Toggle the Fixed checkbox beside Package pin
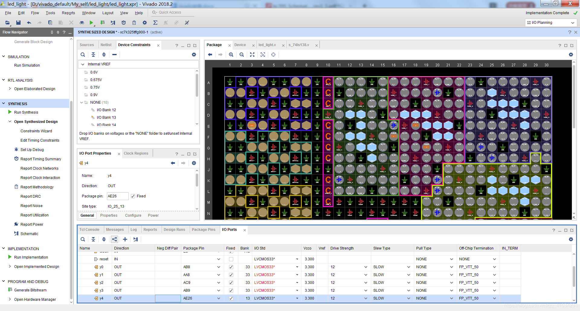This screenshot has height=311, width=580. (133, 196)
